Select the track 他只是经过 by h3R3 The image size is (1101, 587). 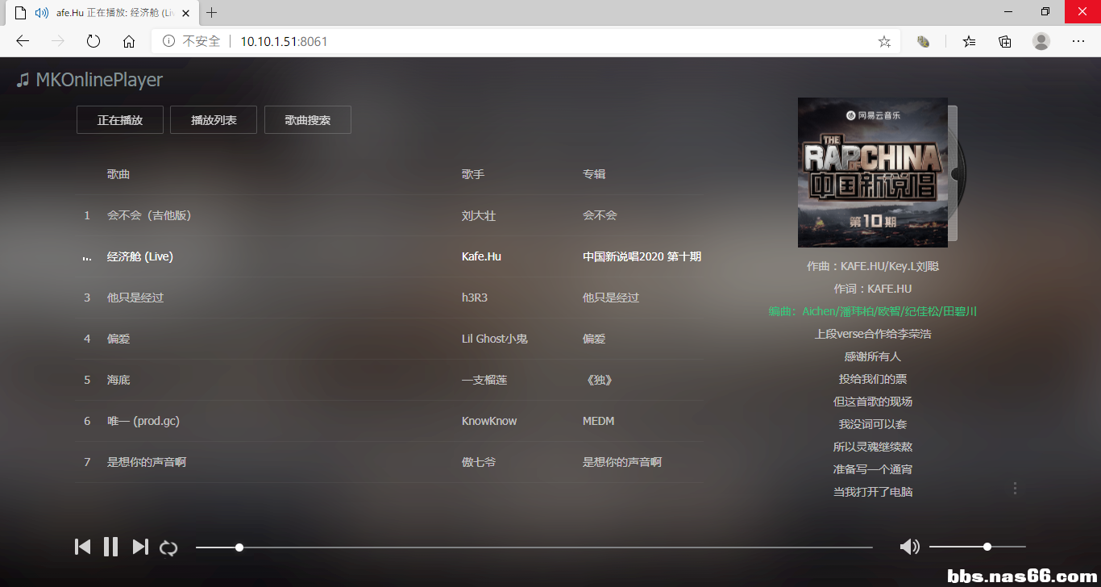point(135,298)
